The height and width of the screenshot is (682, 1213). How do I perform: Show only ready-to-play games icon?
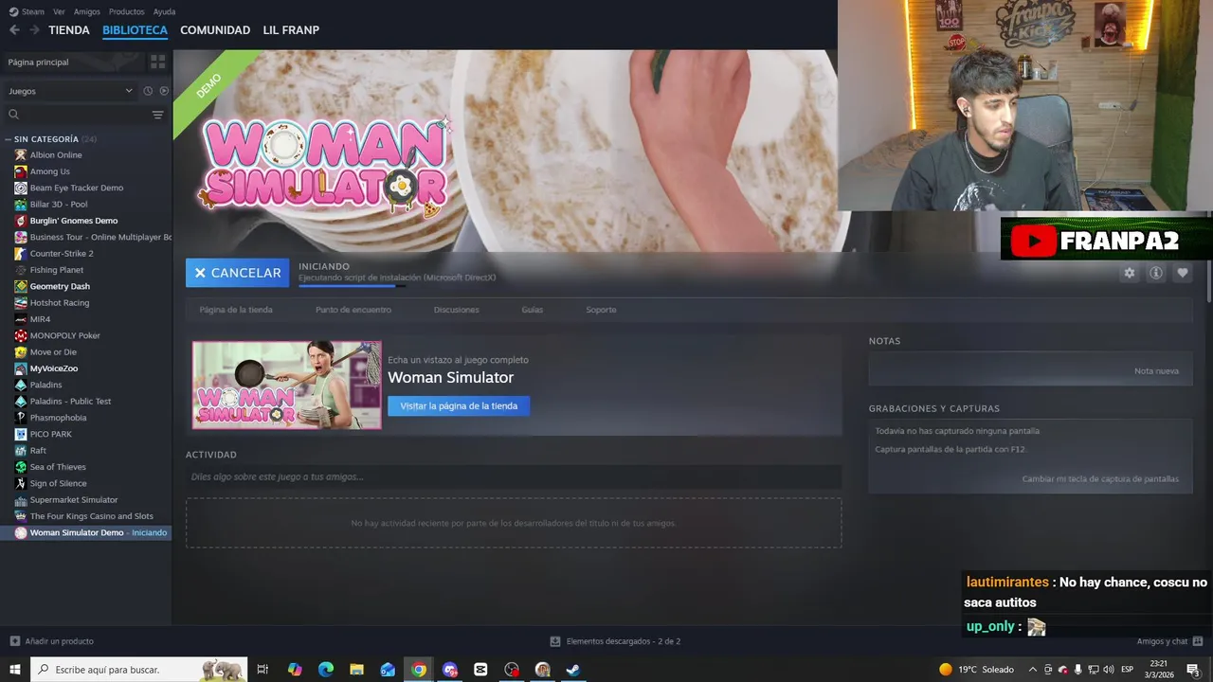pyautogui.click(x=164, y=91)
